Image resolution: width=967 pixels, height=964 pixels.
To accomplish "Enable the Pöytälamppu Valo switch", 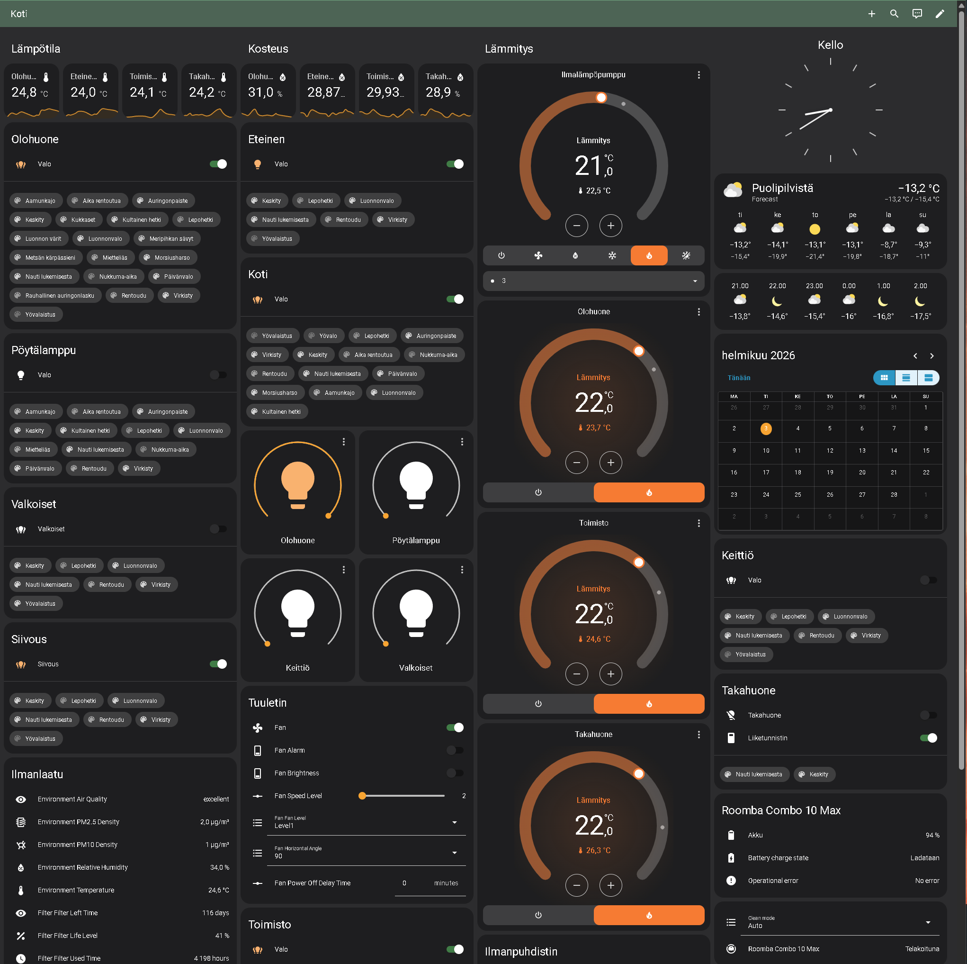I will [x=218, y=375].
